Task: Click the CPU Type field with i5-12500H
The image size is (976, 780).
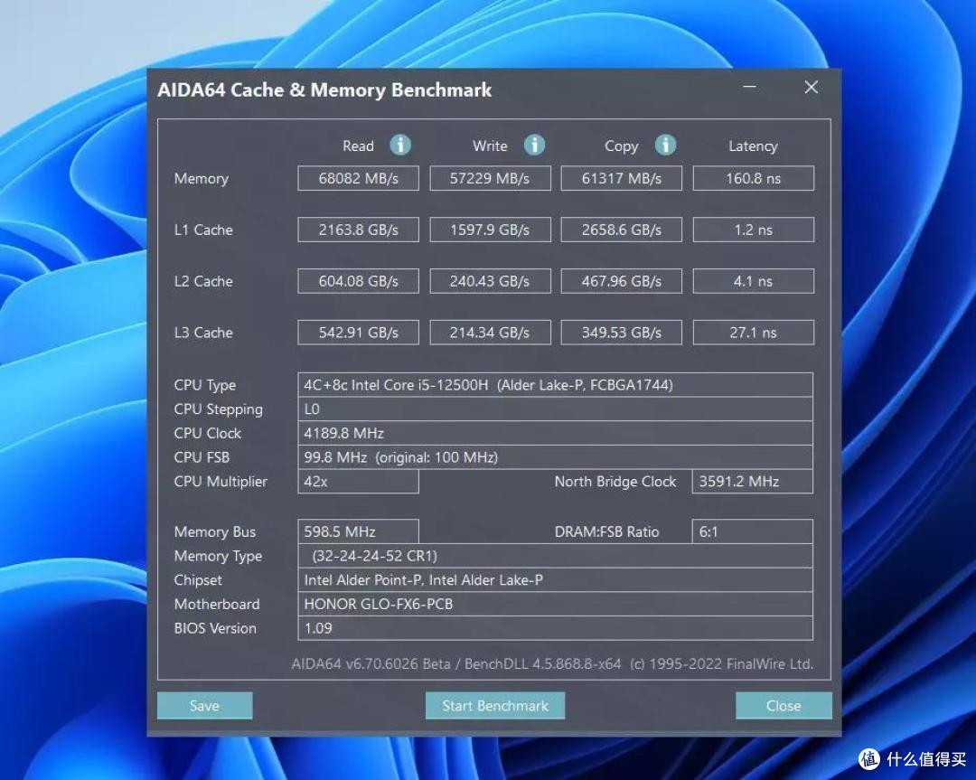Action: (555, 385)
